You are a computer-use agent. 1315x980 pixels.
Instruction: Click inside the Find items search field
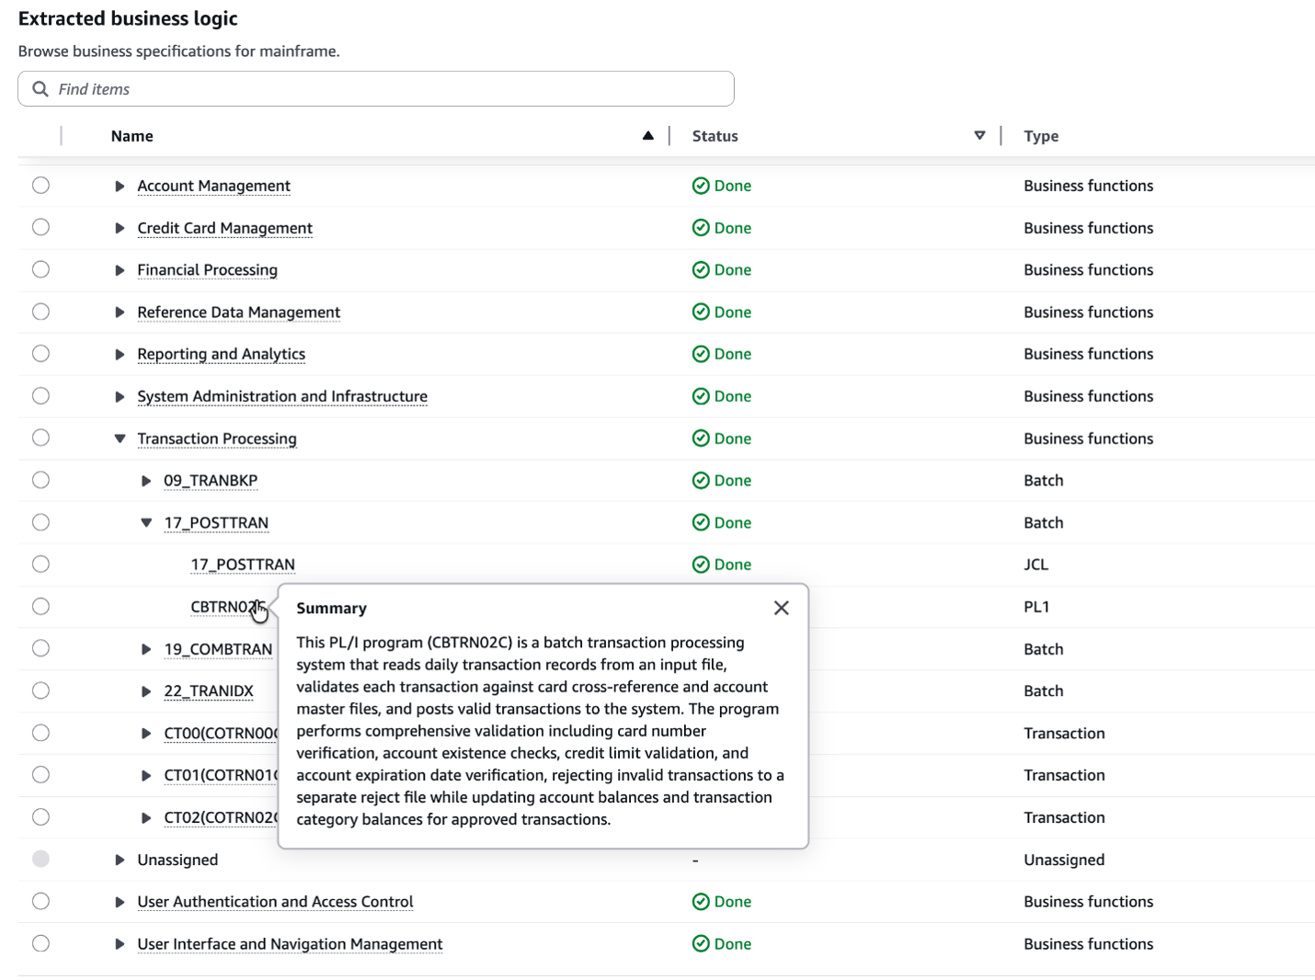(276, 88)
